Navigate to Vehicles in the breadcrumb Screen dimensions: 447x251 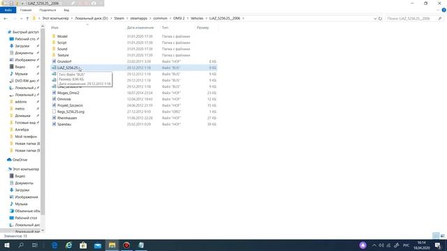tap(197, 18)
